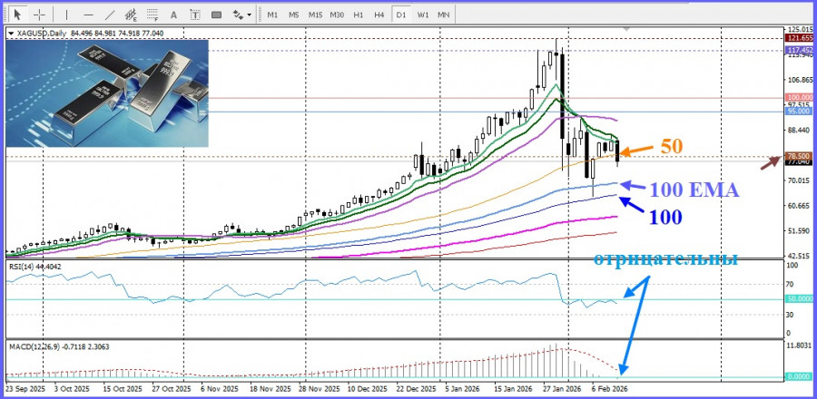Switch to the MN monthly timeframe
The image size is (817, 399).
click(444, 15)
